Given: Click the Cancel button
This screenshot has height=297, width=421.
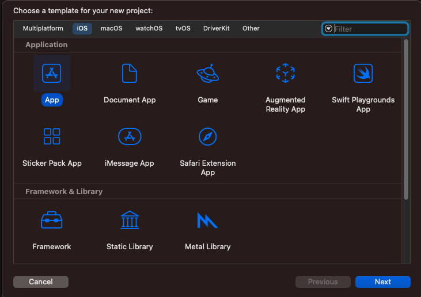Looking at the screenshot, I should [41, 281].
